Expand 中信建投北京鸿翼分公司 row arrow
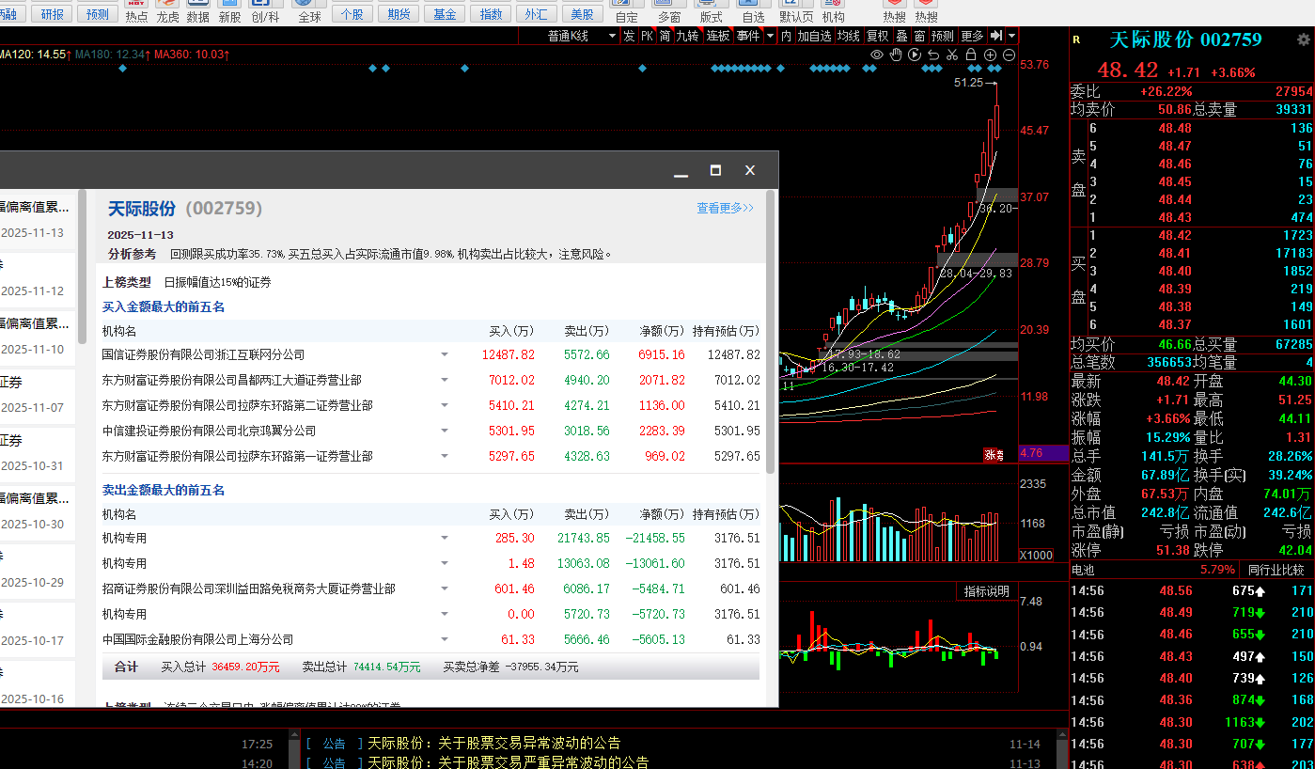 (x=444, y=431)
